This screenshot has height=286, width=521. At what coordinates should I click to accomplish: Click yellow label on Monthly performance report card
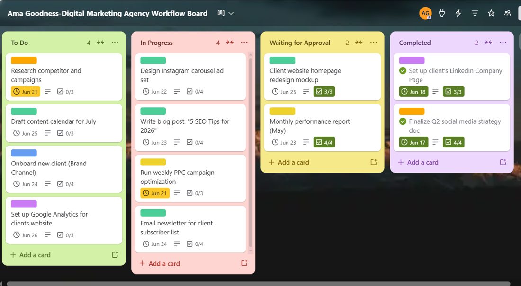(x=282, y=111)
